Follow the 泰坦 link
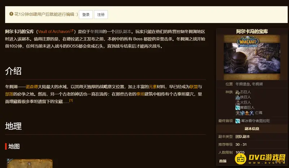The width and height of the screenshot is (289, 168). point(141,94)
